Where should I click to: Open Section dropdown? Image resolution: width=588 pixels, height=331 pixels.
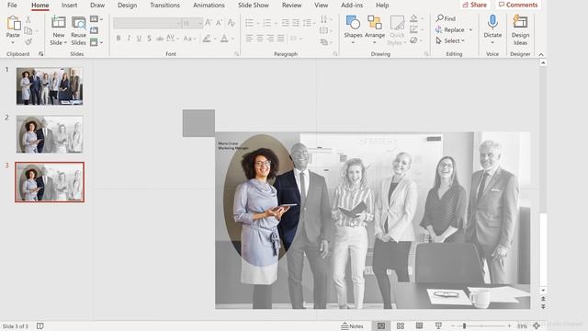(96, 42)
